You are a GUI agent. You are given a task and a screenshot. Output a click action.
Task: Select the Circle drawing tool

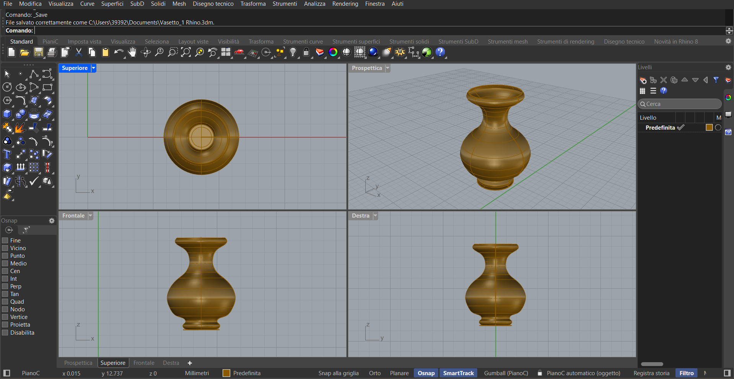click(7, 87)
